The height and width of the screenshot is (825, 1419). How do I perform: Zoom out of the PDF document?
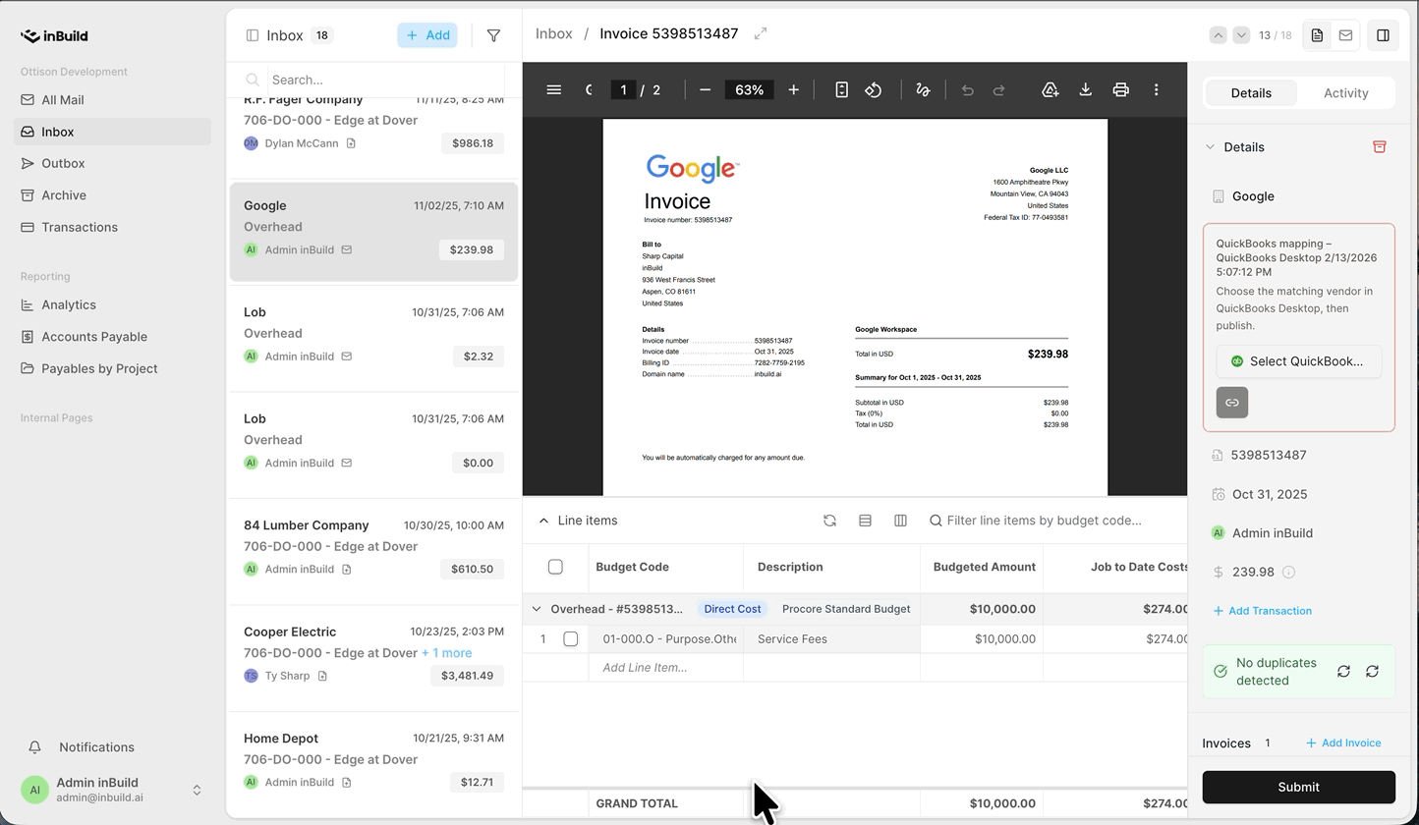(x=705, y=89)
